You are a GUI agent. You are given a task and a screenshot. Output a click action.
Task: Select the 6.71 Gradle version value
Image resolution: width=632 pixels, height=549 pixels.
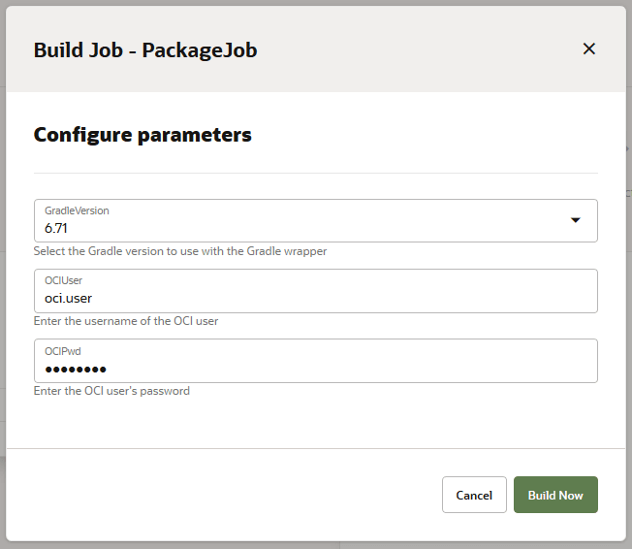[x=56, y=229]
